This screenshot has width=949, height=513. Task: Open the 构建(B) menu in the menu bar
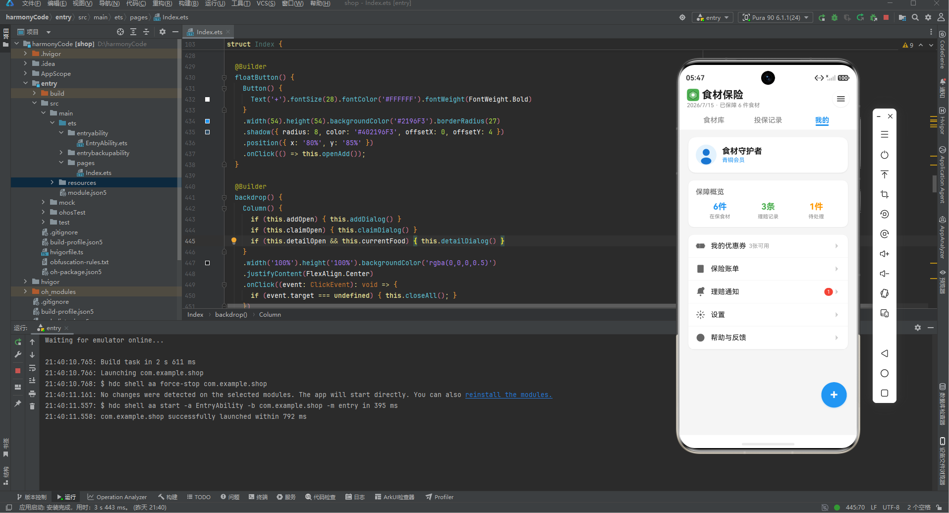tap(188, 3)
